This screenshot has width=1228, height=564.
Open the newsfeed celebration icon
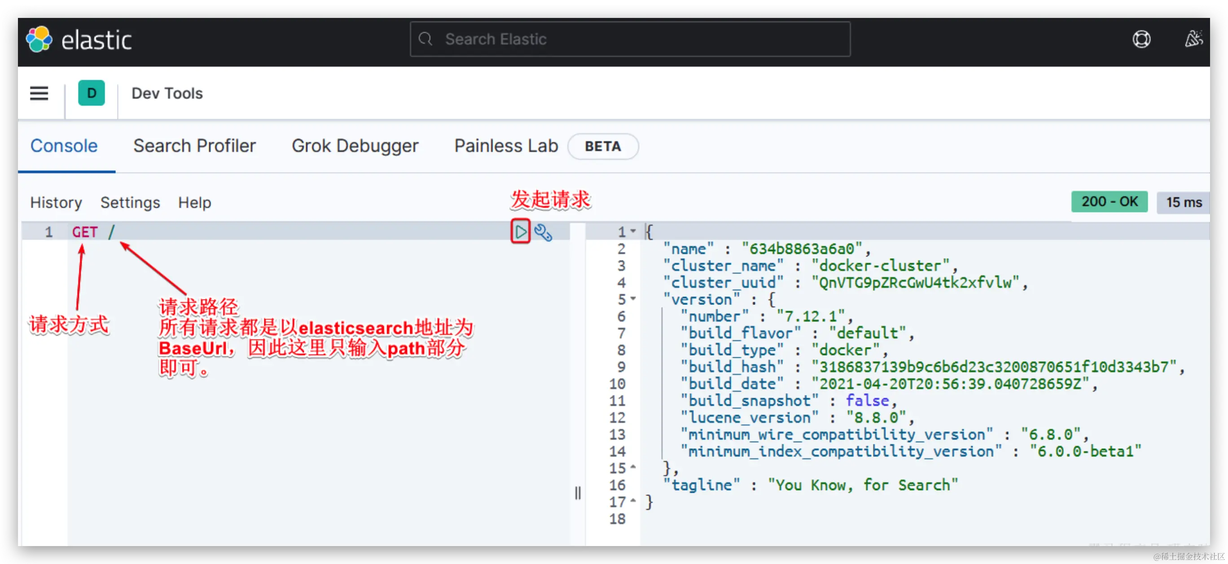click(1194, 39)
